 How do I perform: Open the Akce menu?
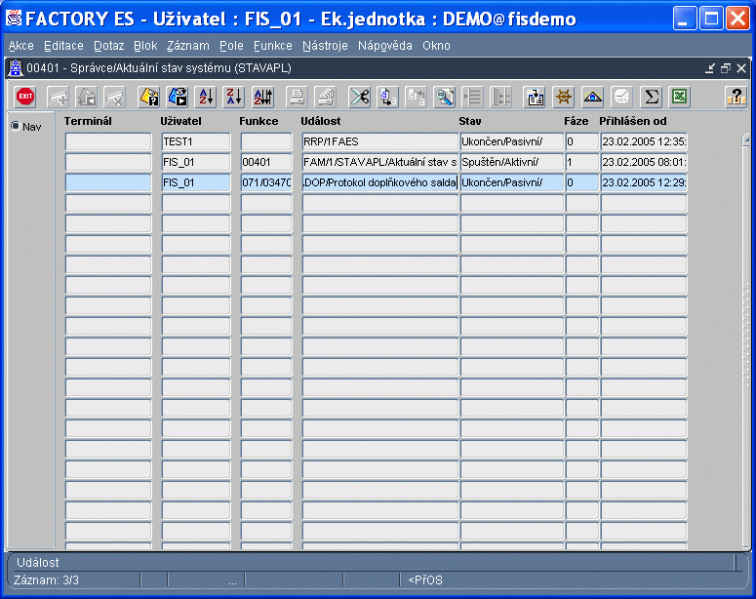pyautogui.click(x=21, y=46)
